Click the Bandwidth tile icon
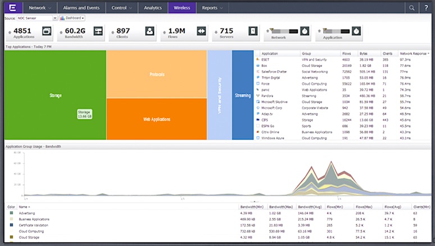 point(98,32)
